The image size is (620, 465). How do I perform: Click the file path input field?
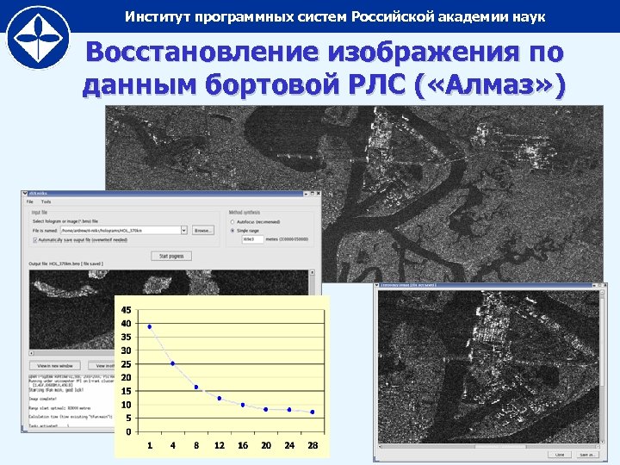tap(121, 230)
